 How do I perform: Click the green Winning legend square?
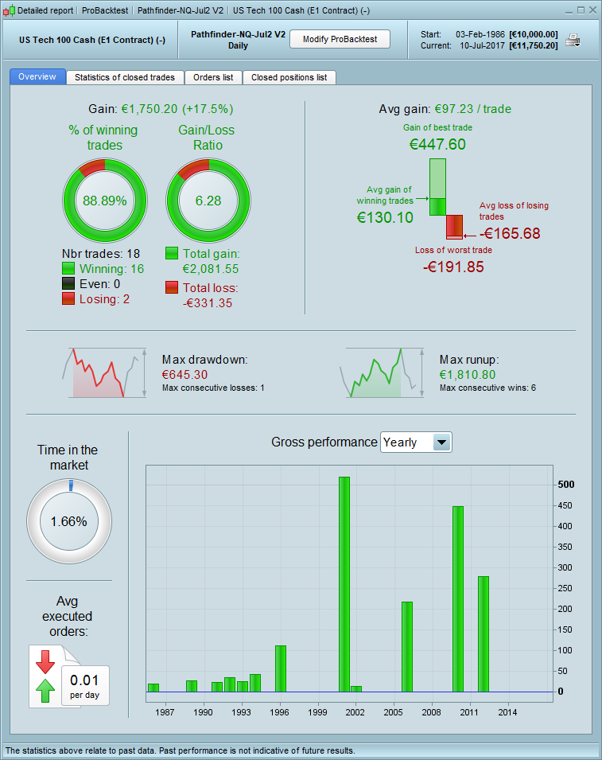pyautogui.click(x=68, y=268)
